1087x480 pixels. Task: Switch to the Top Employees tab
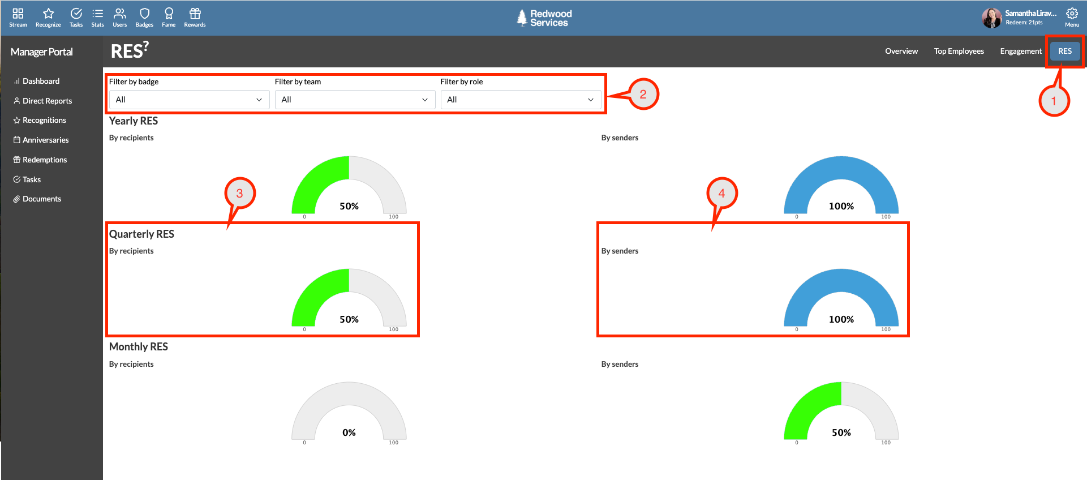[959, 51]
